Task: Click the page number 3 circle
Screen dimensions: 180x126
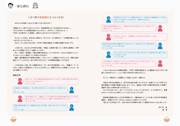Action: (167, 120)
